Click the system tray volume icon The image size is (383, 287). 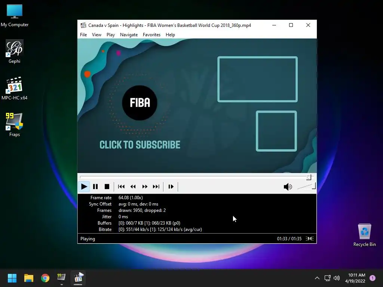coord(337,278)
